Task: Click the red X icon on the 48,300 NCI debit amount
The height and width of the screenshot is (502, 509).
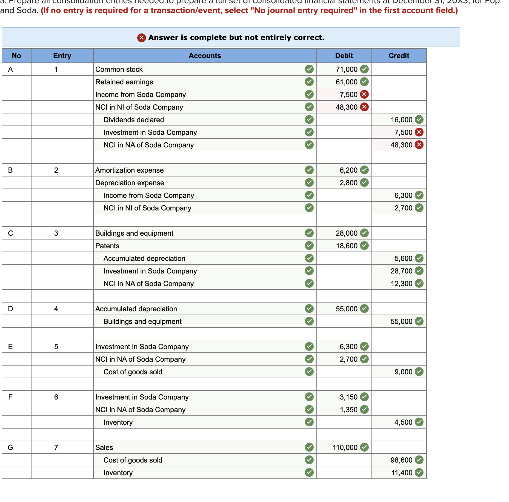Action: point(364,107)
